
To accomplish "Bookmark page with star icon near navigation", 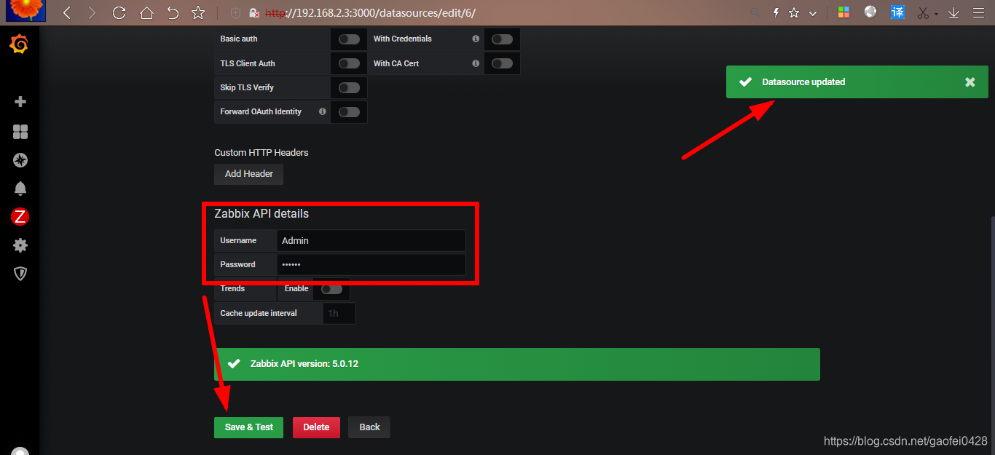I will [x=197, y=12].
